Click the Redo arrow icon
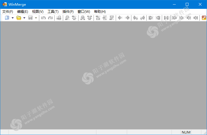The width and height of the screenshot is (207, 135). click(50, 18)
